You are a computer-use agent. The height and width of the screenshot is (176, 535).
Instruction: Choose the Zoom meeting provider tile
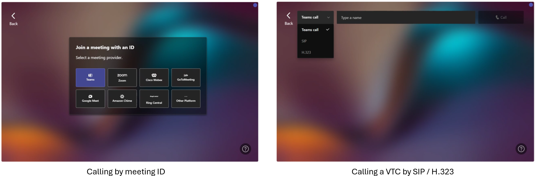point(122,77)
